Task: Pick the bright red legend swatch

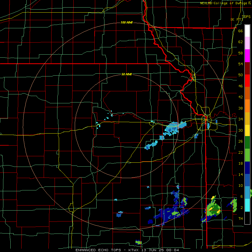Action: [x=247, y=81]
